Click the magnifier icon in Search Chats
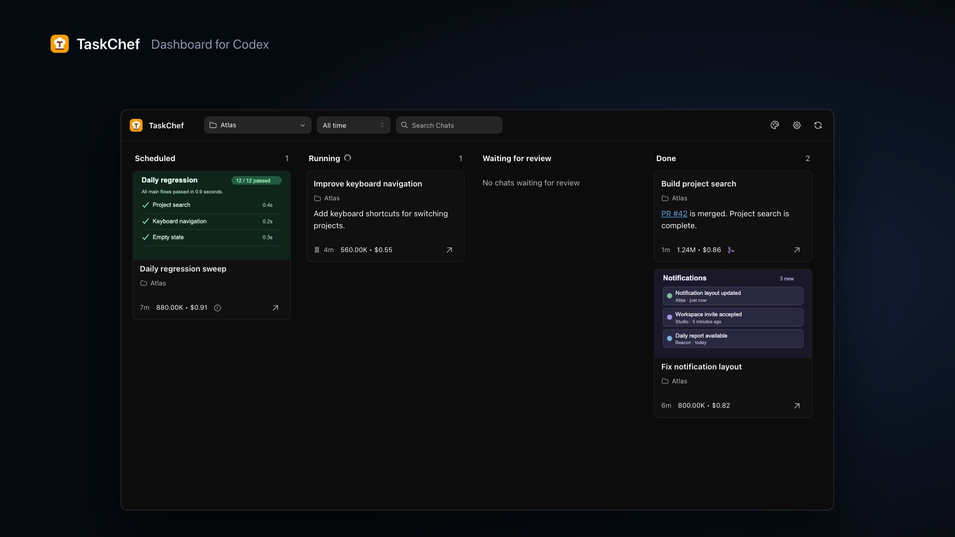This screenshot has height=537, width=955. pos(404,125)
